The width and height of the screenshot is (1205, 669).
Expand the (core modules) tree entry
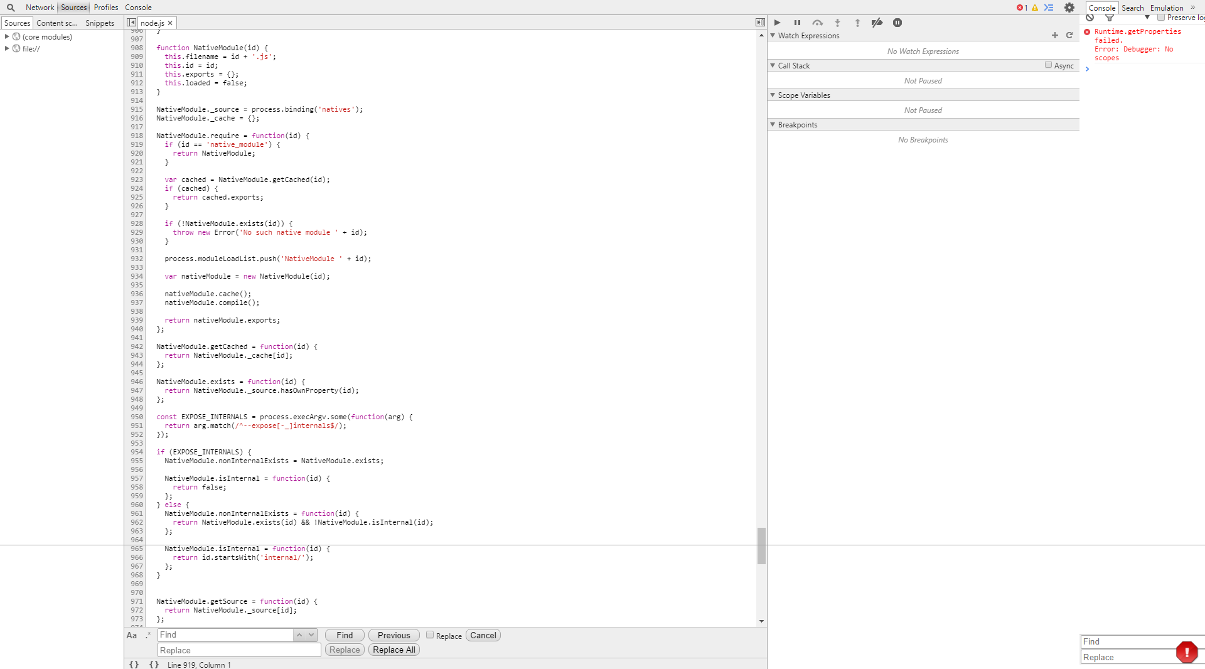(x=6, y=36)
